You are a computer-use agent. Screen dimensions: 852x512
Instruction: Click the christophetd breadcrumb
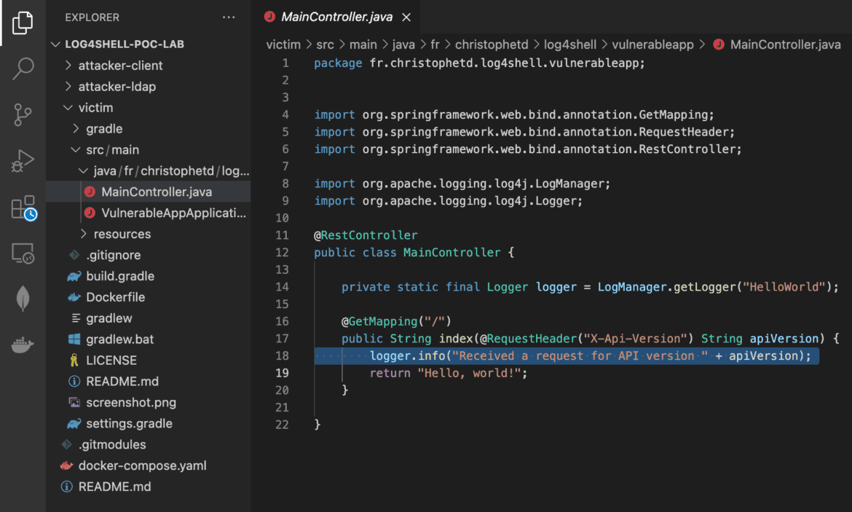click(492, 44)
